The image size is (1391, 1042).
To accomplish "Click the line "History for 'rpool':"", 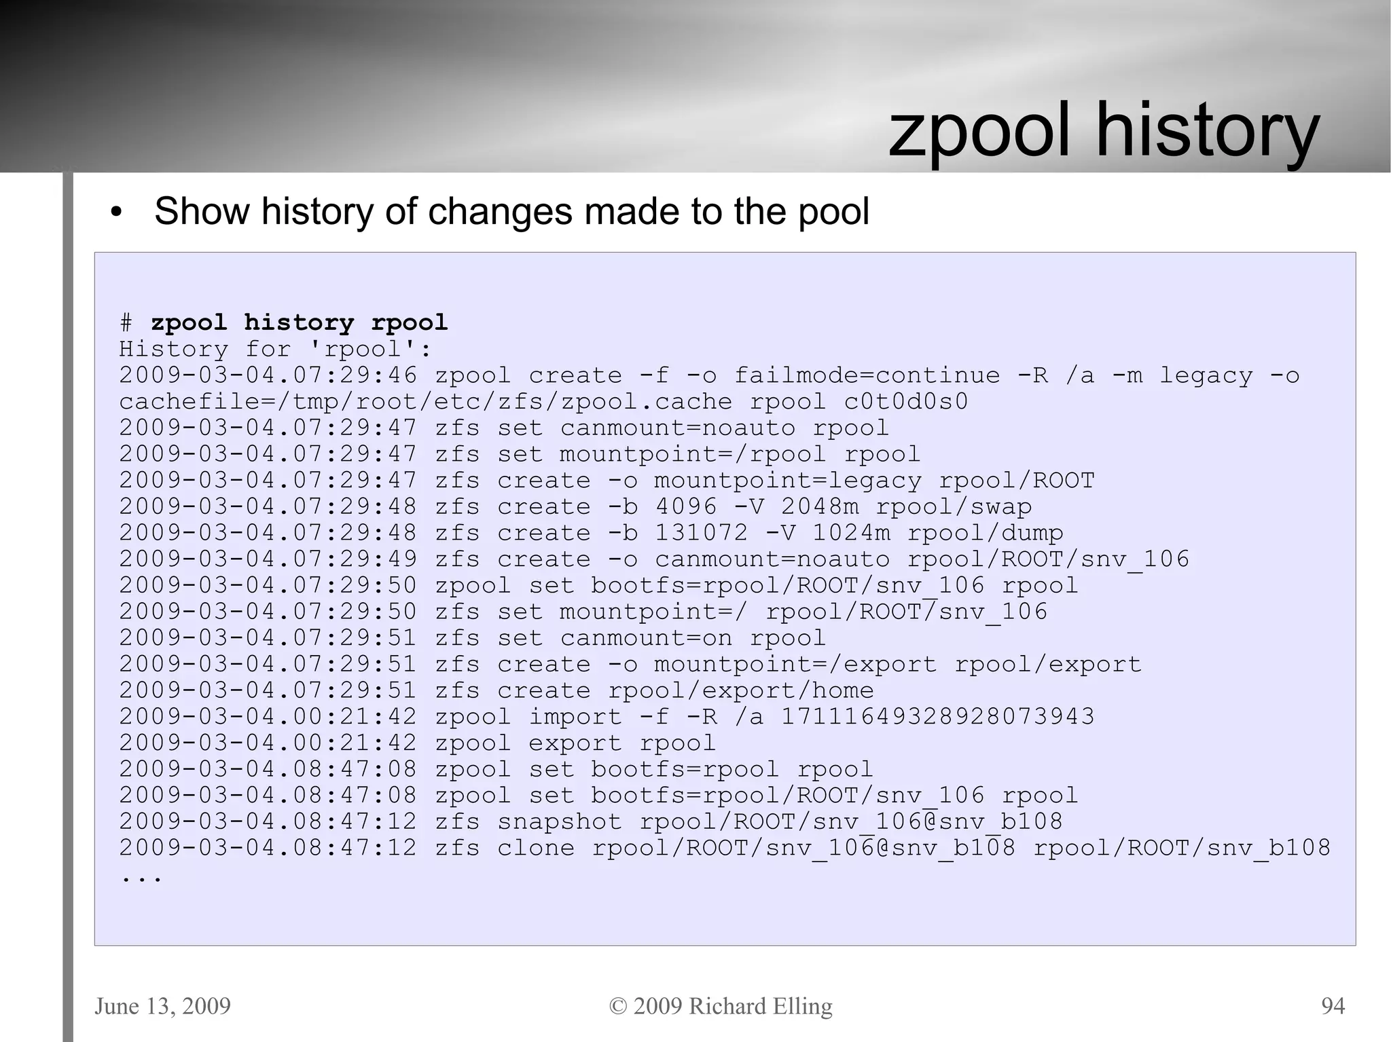I will pyautogui.click(x=276, y=349).
